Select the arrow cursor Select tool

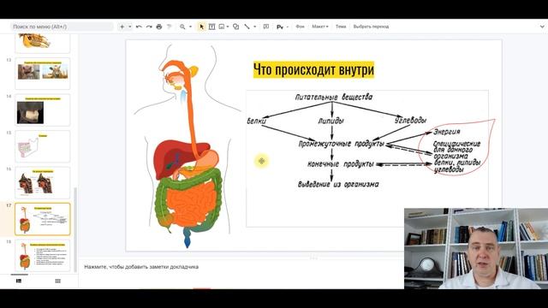pyautogui.click(x=201, y=27)
